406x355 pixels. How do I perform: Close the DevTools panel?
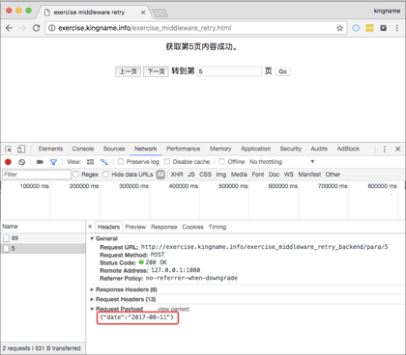pyautogui.click(x=397, y=149)
